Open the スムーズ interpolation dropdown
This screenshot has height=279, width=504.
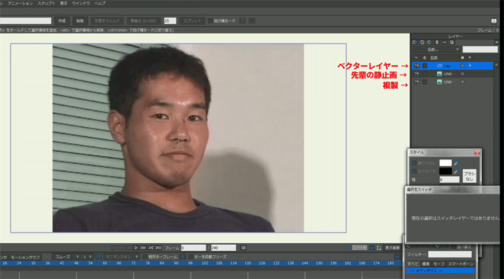(67, 257)
